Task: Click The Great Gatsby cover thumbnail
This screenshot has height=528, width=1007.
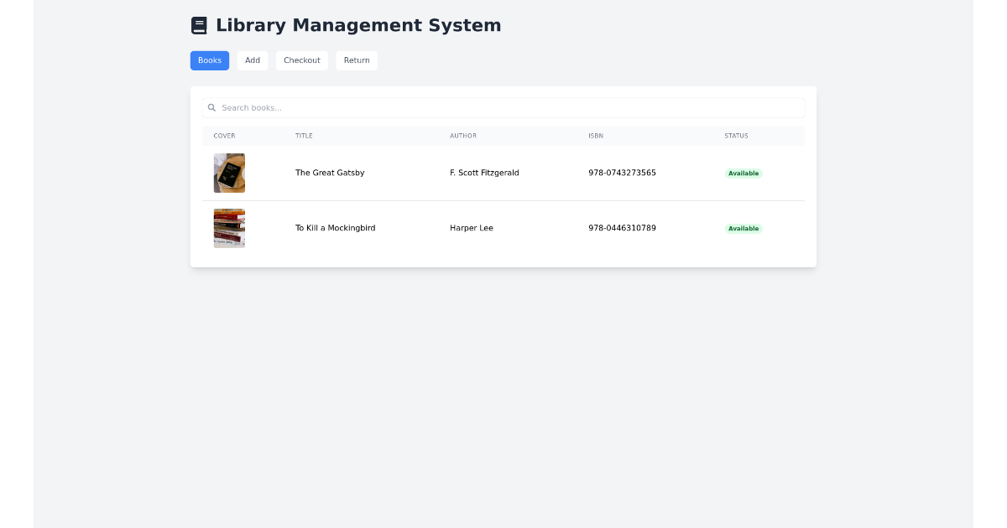Action: click(x=229, y=173)
